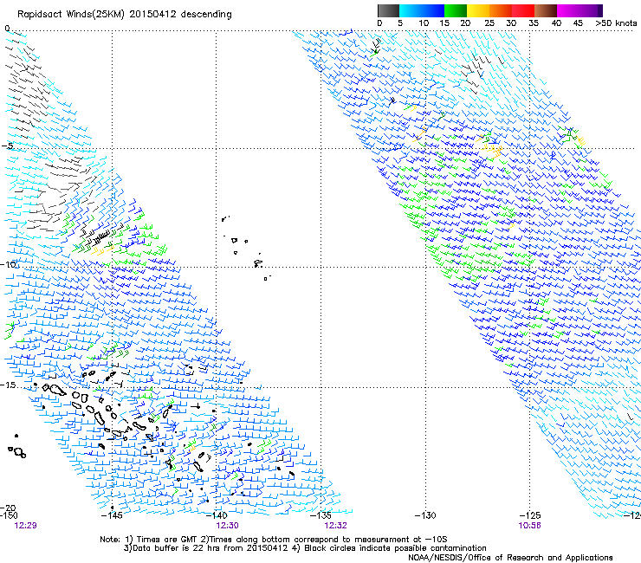Click the '-5' latitude axis label
Viewport: 641px width, 563px height.
pyautogui.click(x=7, y=146)
